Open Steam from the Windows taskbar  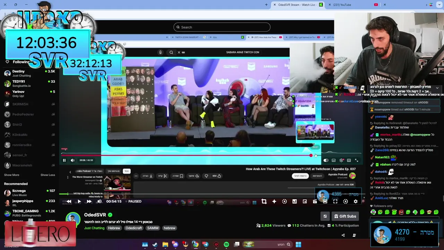(155, 244)
